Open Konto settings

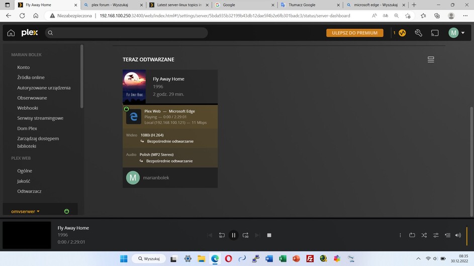point(23,67)
